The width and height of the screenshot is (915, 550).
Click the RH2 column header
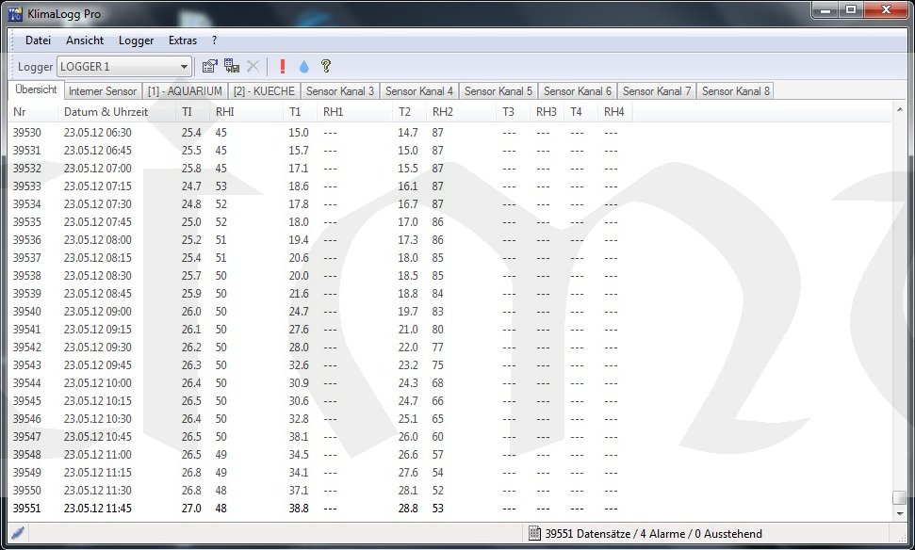point(443,112)
